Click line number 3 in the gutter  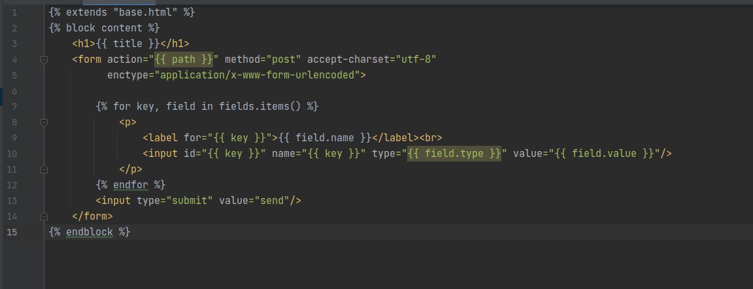[x=14, y=44]
